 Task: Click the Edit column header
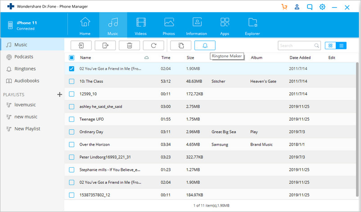tap(332, 58)
